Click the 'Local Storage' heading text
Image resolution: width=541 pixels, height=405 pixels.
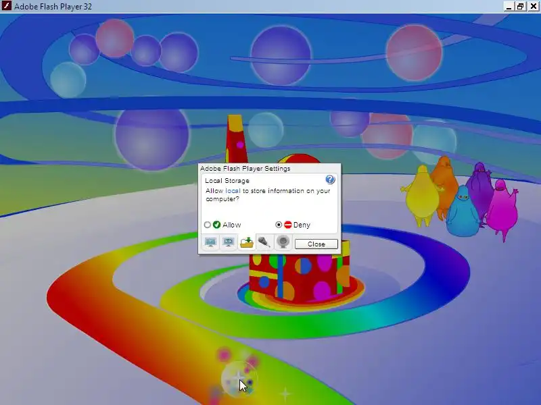pos(227,181)
